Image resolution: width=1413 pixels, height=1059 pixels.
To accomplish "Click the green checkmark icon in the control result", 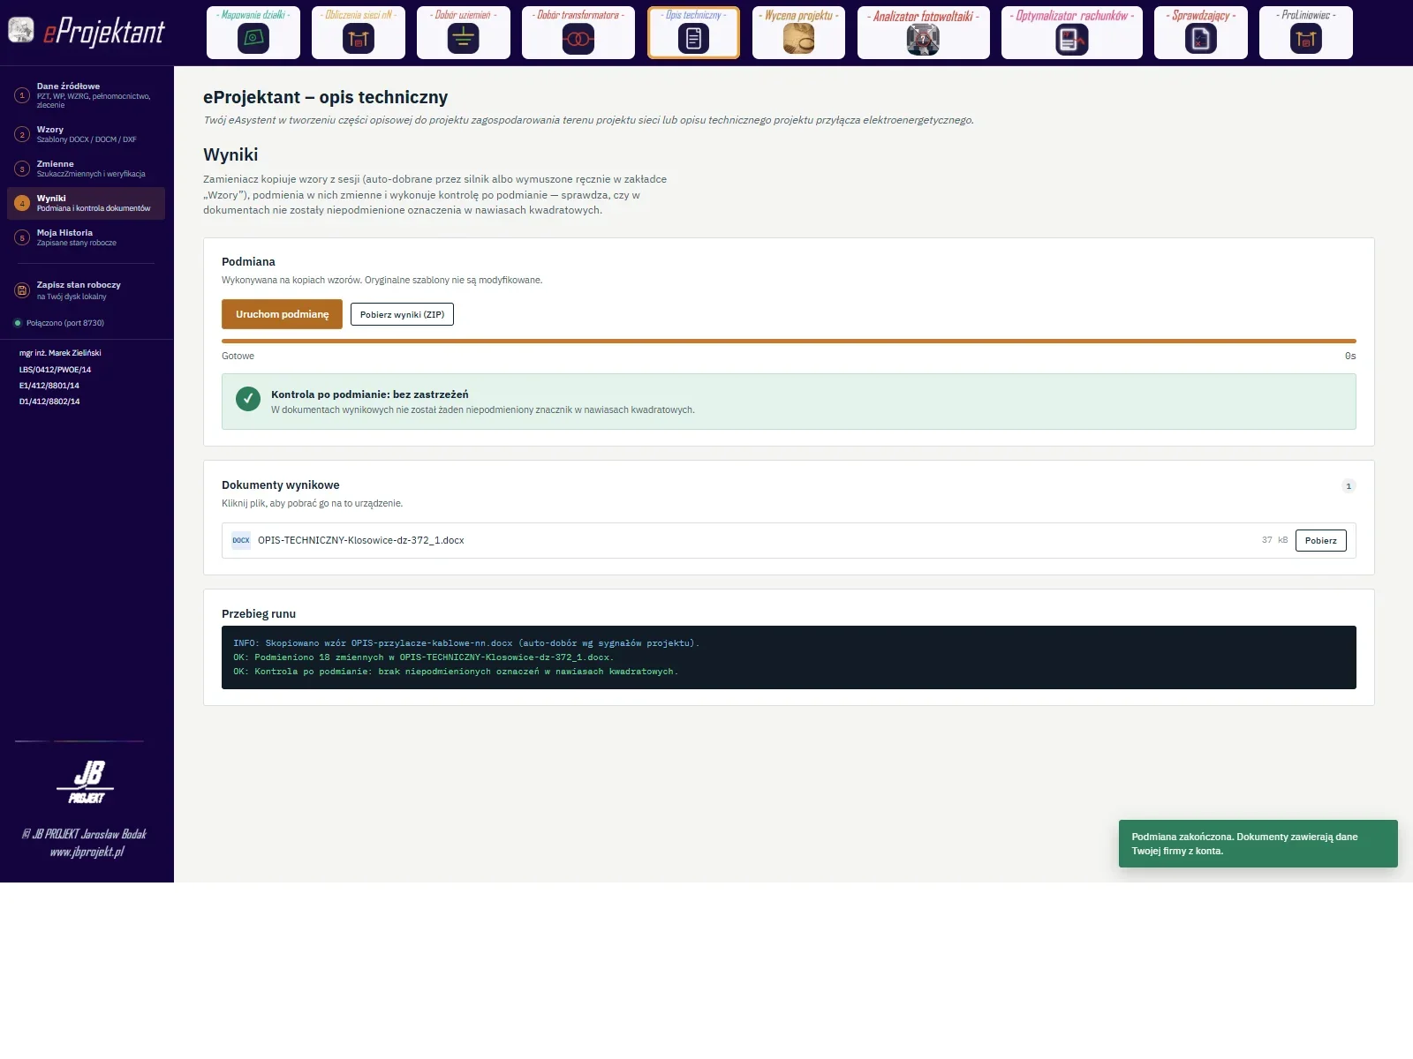I will point(248,399).
